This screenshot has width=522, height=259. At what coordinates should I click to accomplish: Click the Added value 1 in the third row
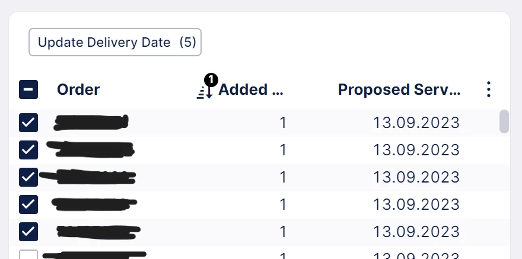coord(283,177)
